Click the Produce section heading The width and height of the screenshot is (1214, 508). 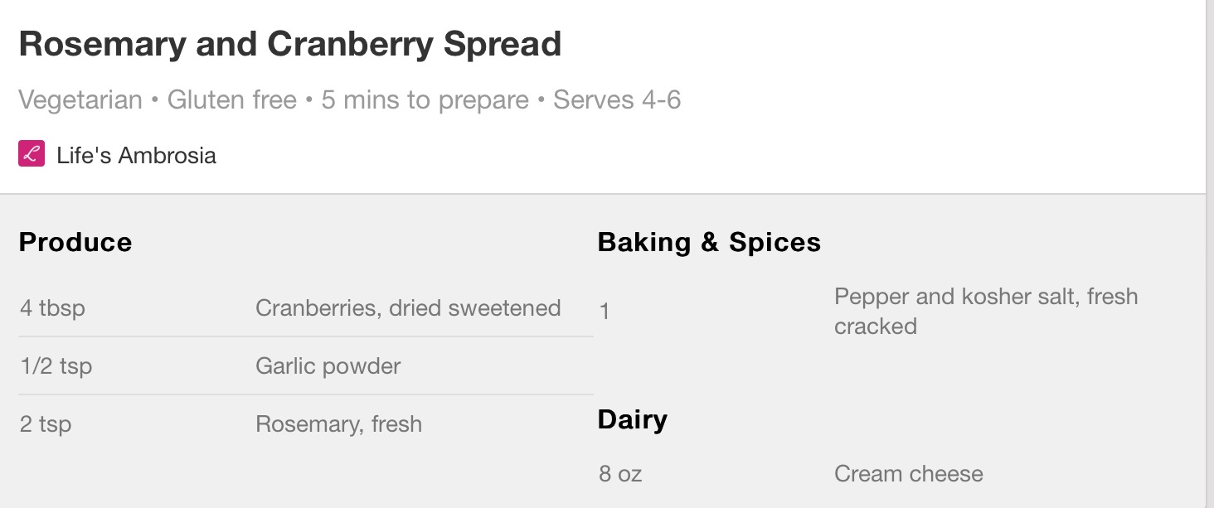click(75, 242)
